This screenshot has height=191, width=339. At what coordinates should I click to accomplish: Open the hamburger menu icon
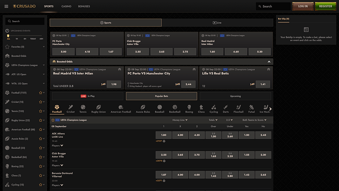point(6,6)
